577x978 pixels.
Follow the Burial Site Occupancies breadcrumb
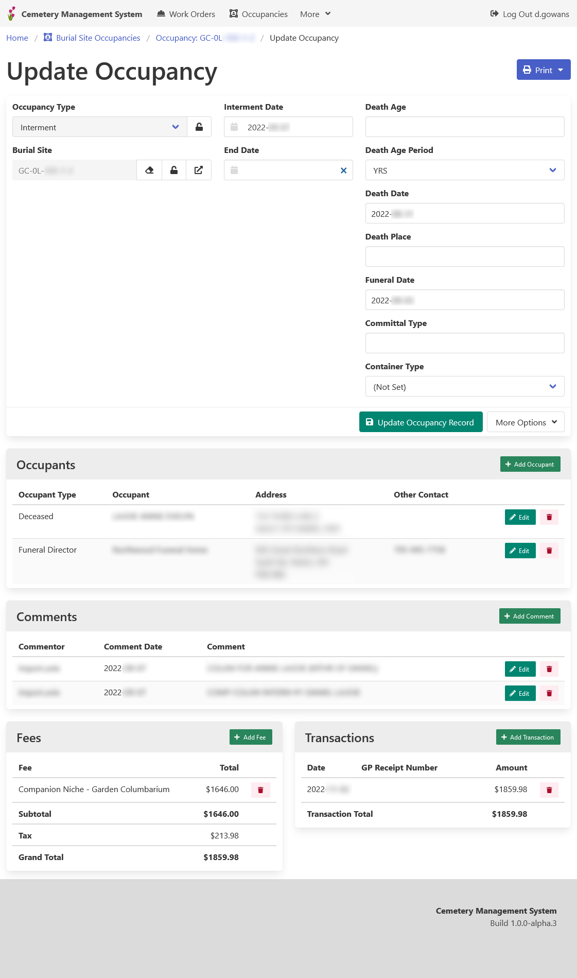tap(98, 38)
